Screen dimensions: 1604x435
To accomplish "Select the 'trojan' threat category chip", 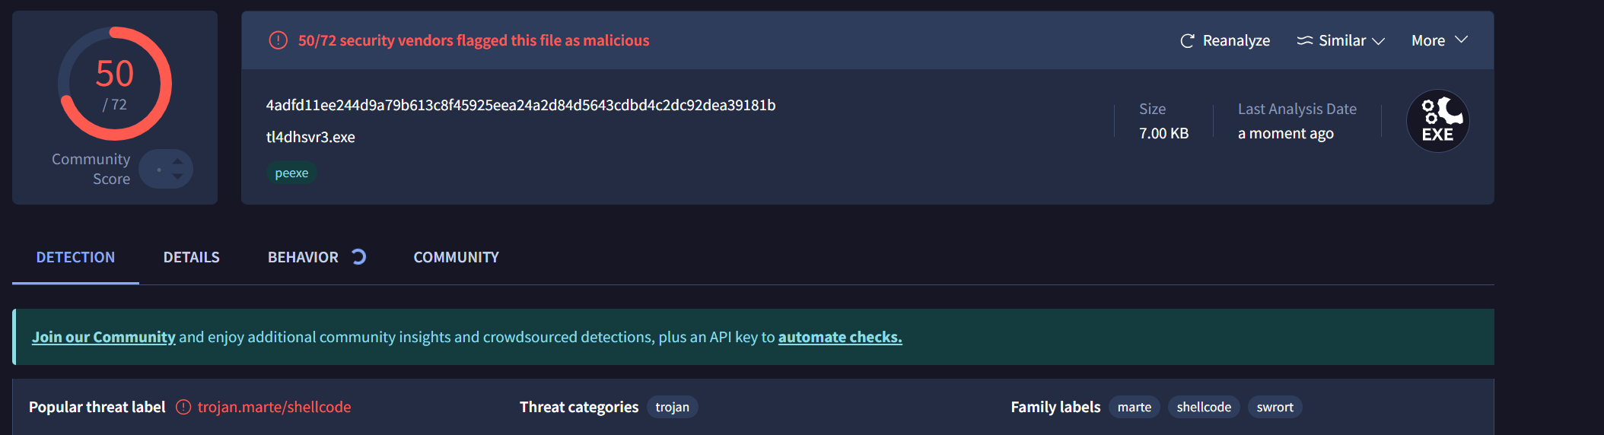I will pyautogui.click(x=672, y=407).
